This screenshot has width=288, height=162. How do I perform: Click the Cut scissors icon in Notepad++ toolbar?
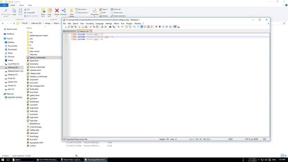90,27
